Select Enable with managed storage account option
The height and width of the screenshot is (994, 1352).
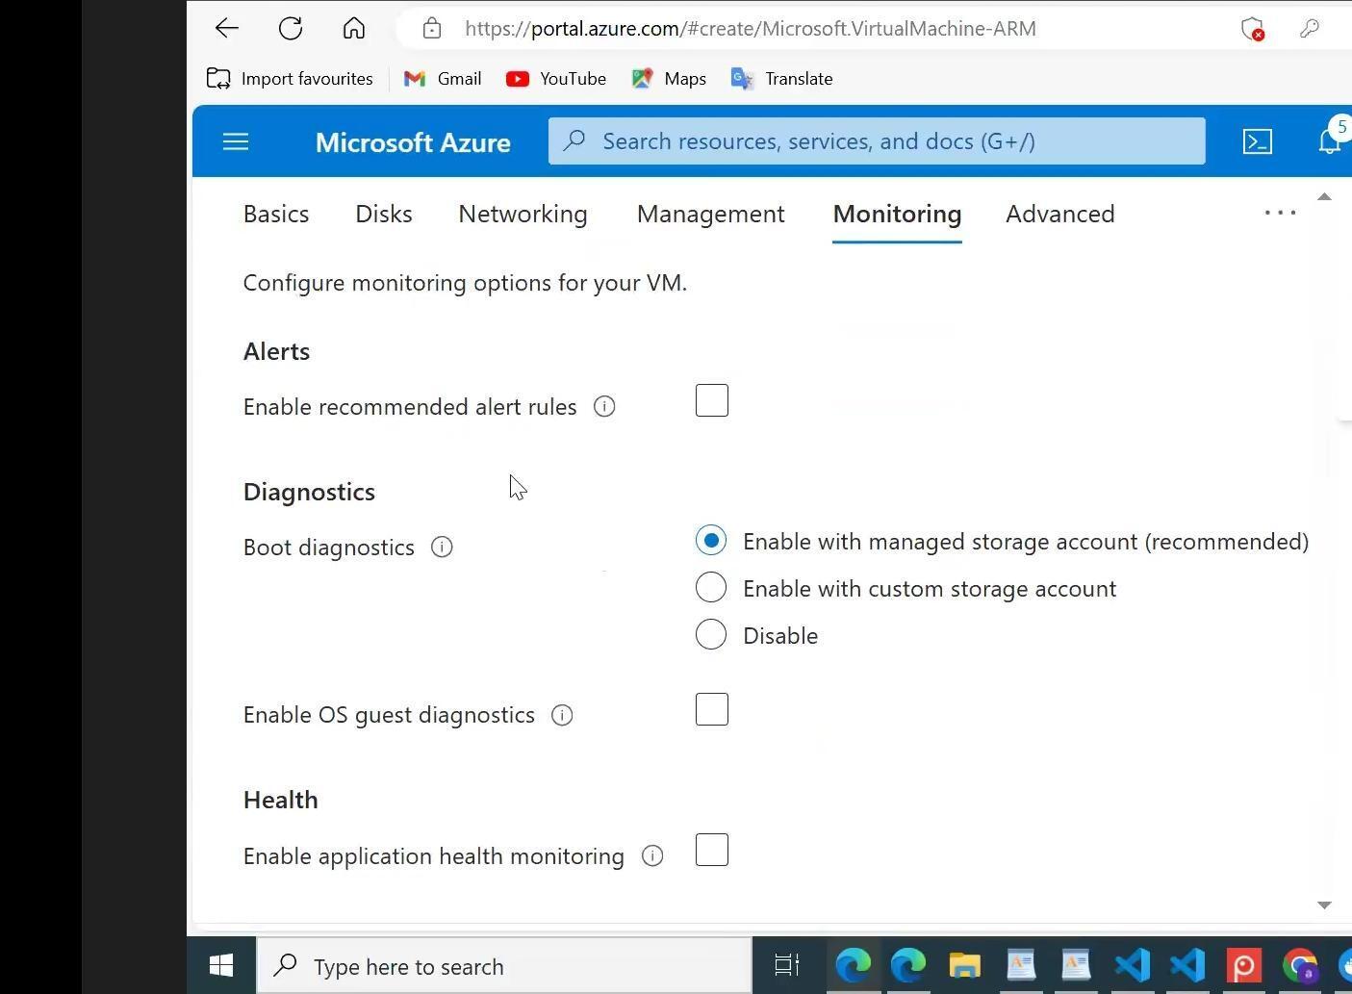tap(711, 541)
